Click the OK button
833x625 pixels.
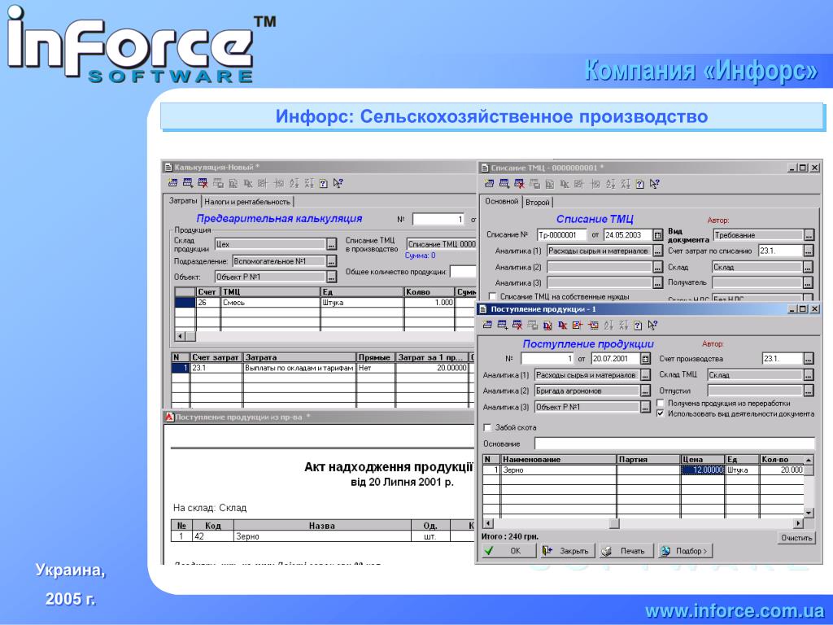(x=508, y=551)
